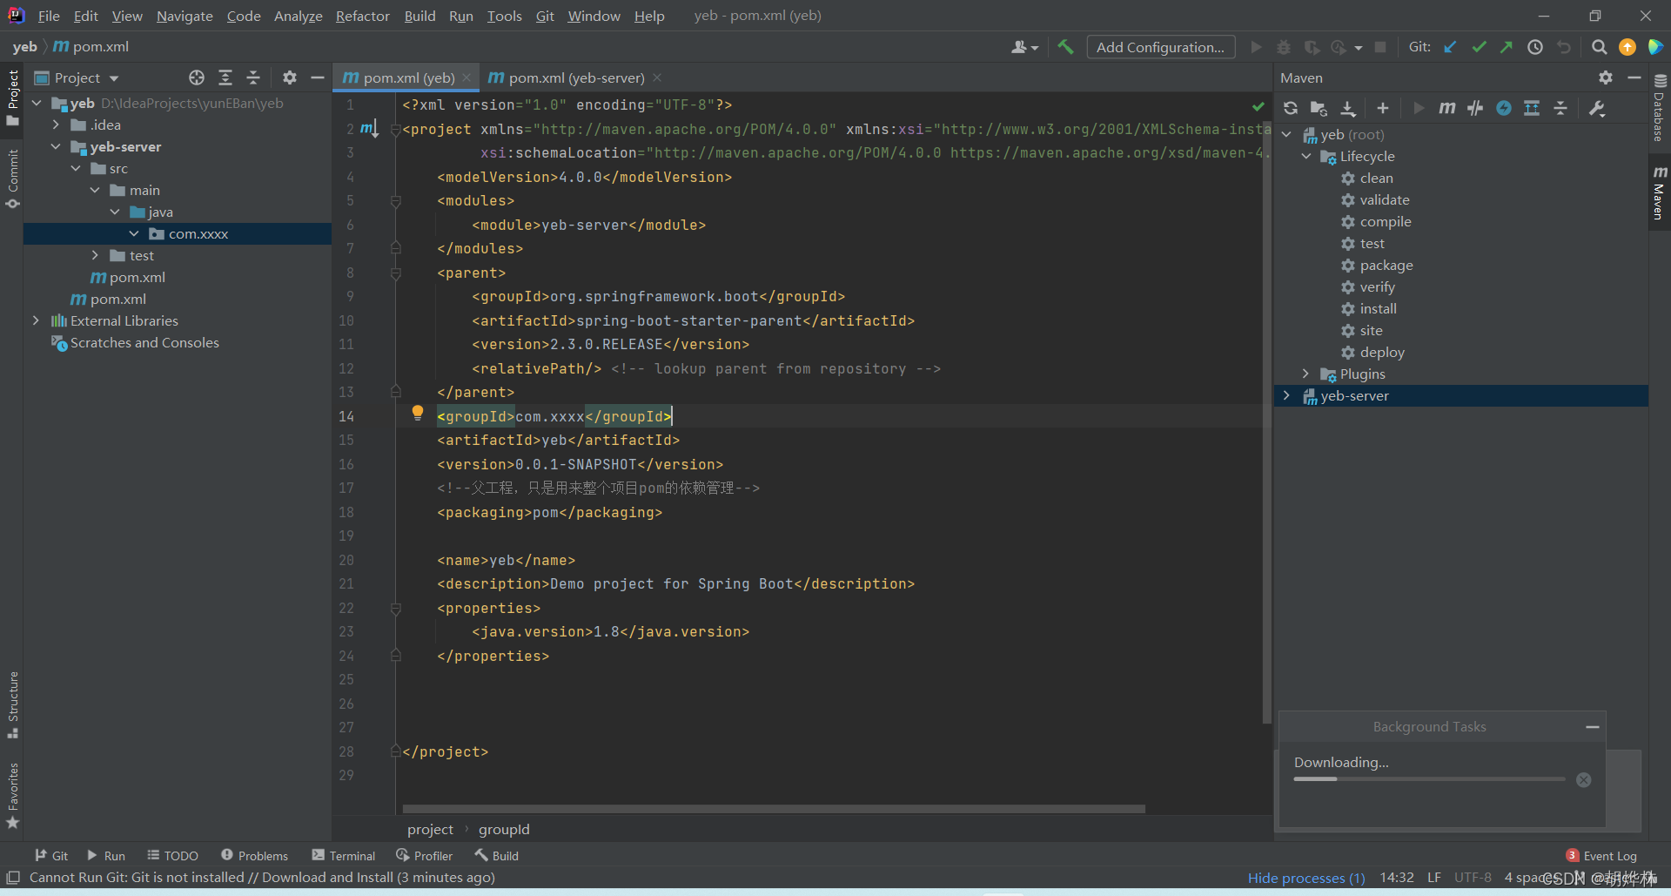Expand Maven Plugins node
This screenshot has height=896, width=1671.
point(1306,374)
